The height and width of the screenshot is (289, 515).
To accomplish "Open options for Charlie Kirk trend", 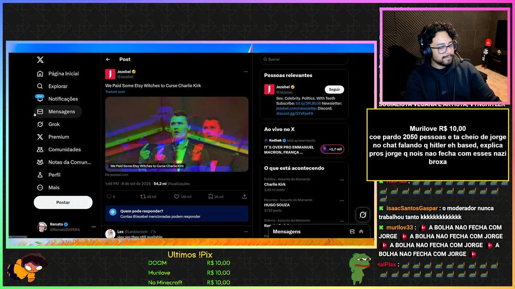I will 342,180.
